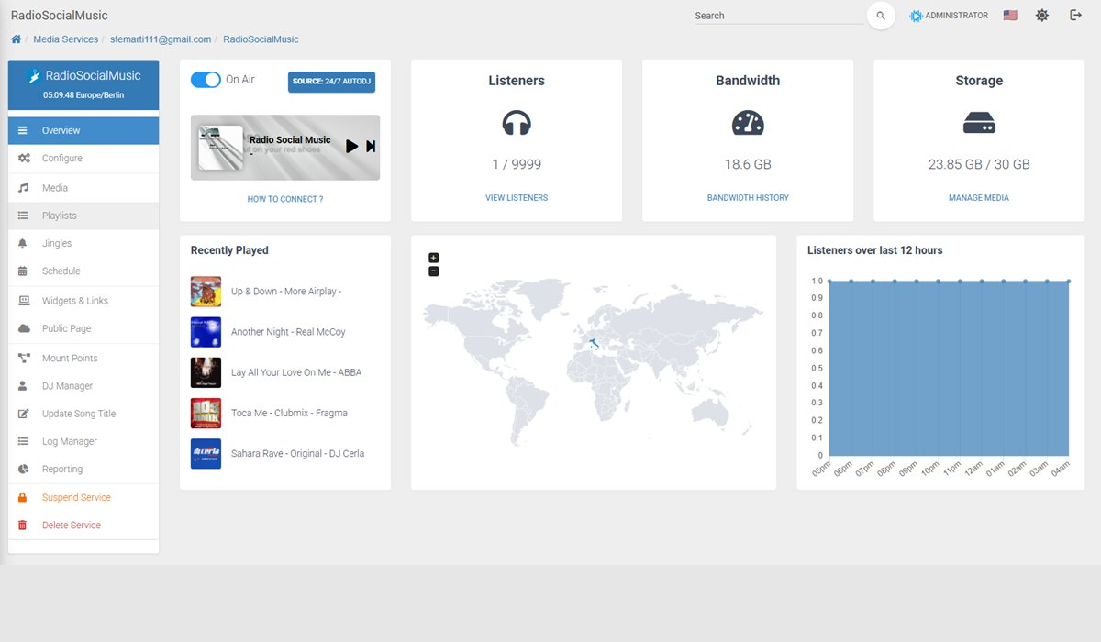Click the ADMINISTRATOR label
The width and height of the screenshot is (1101, 642).
click(957, 16)
